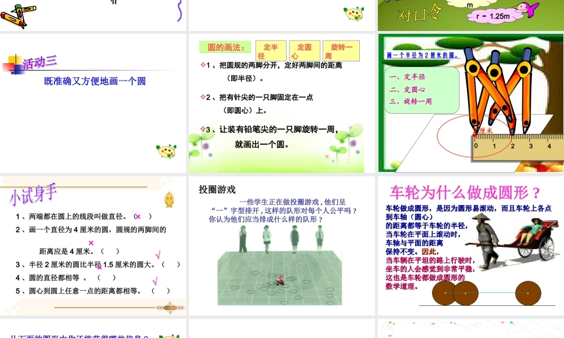Click the pink × mark after statement 1
This screenshot has width=564, height=338.
[x=138, y=216]
